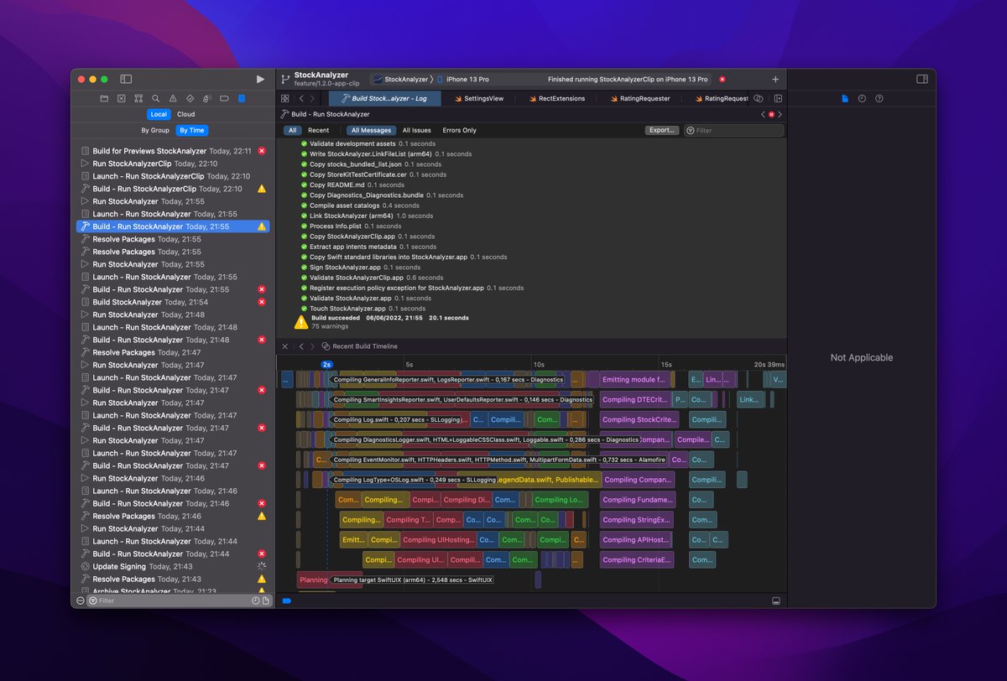The width and height of the screenshot is (1007, 681).
Task: Switch to the first RatingRequester tab
Action: pyautogui.click(x=639, y=98)
